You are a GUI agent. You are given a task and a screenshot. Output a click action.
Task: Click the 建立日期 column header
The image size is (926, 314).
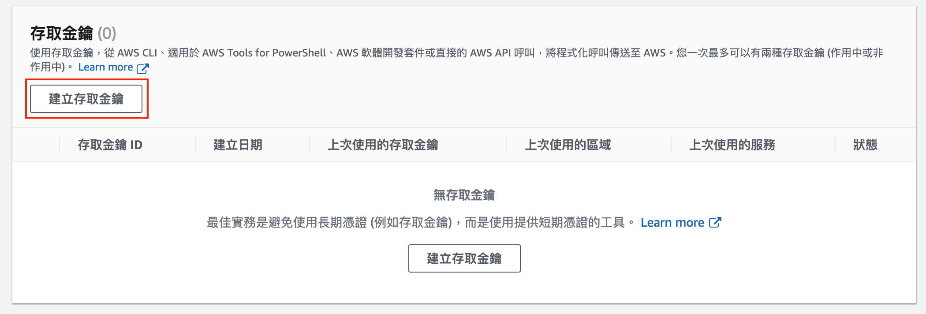[x=238, y=145]
